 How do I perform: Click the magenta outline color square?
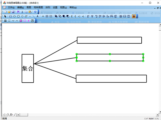[25, 21]
